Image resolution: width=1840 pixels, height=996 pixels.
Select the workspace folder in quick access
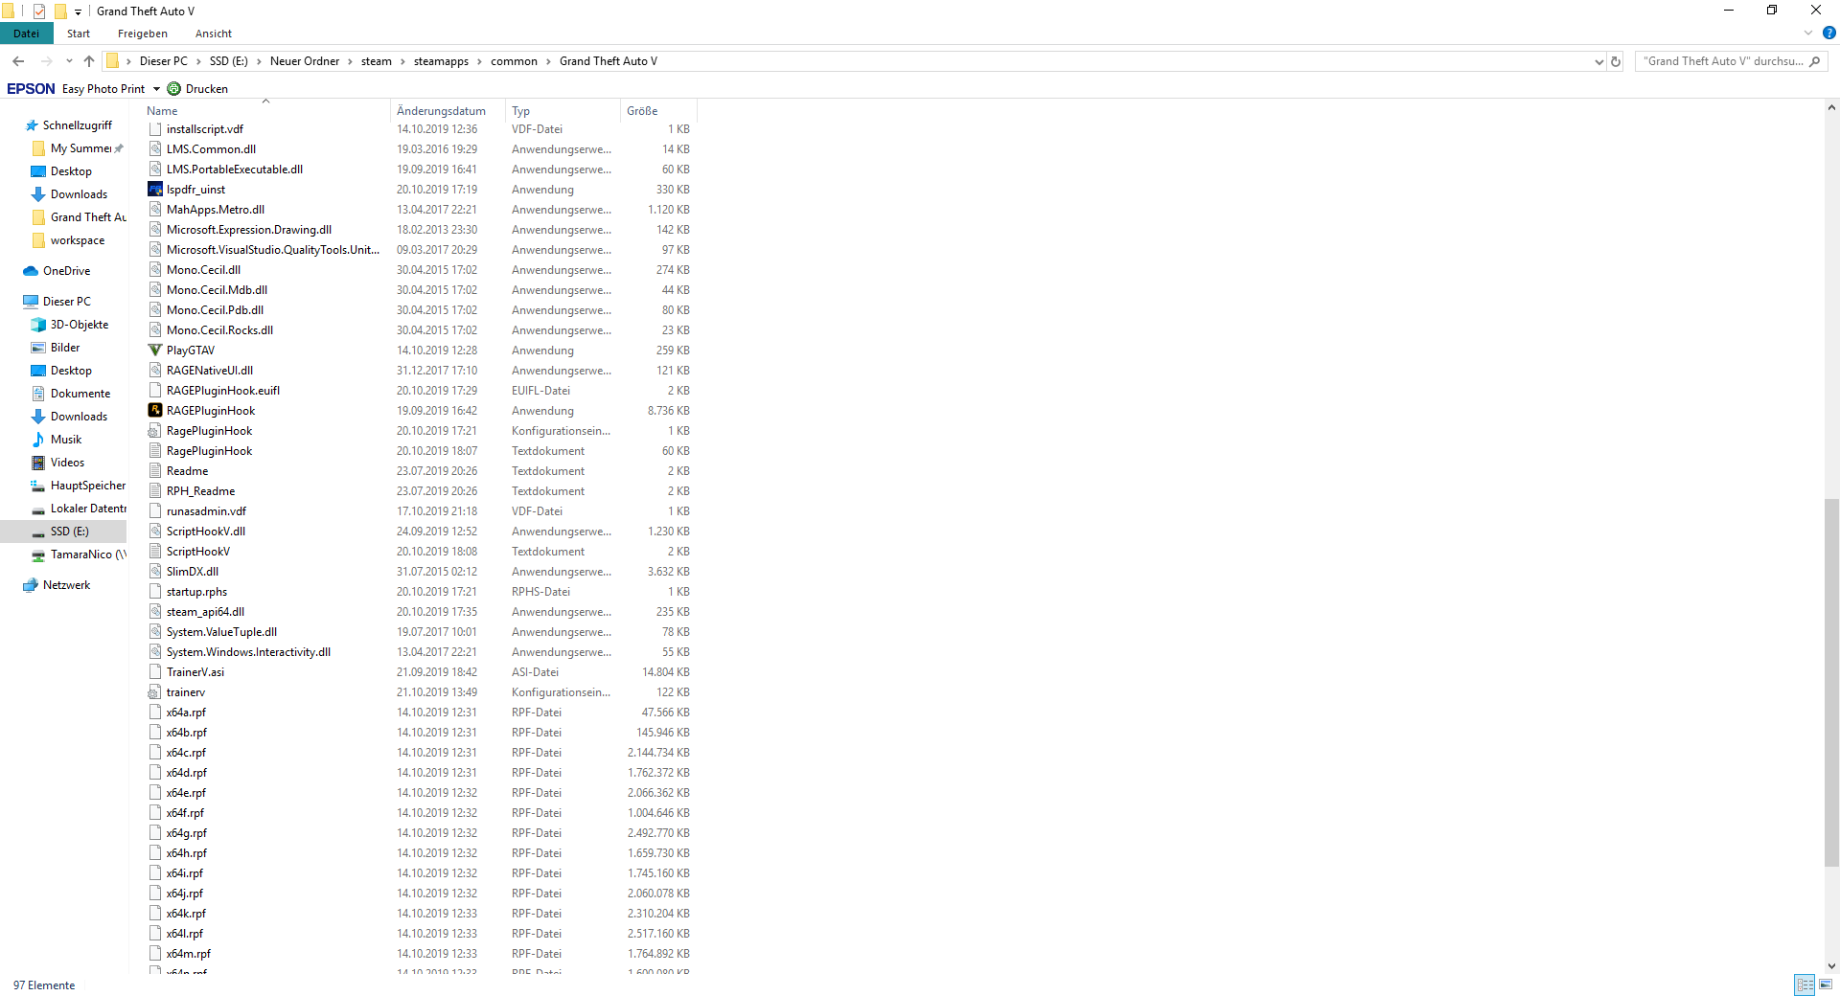78,240
